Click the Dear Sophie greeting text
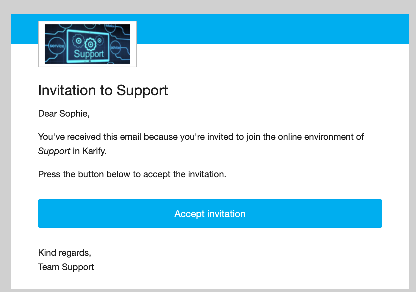Screen dimensions: 416x292 [64, 114]
